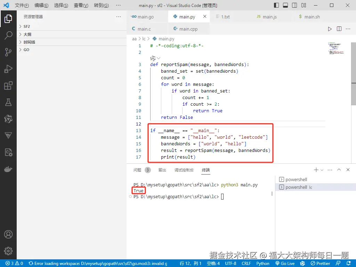Click the 空格: 4 indentation status item
This screenshot has width=356, height=267.
coord(213,264)
